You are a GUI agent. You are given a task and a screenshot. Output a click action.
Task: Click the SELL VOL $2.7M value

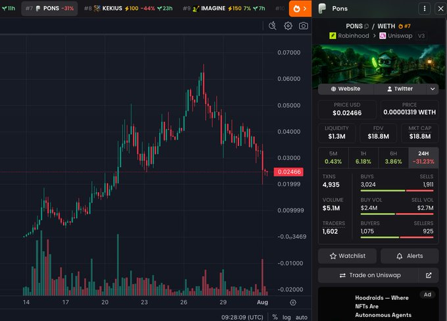coord(425,208)
